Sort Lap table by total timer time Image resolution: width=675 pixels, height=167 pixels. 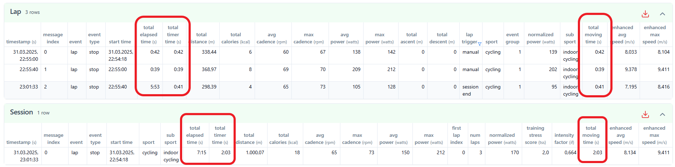pos(173,34)
